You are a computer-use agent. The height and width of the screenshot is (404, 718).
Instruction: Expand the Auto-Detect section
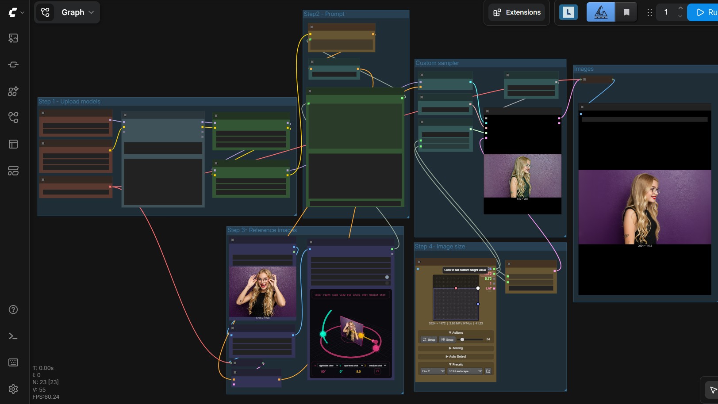456,356
